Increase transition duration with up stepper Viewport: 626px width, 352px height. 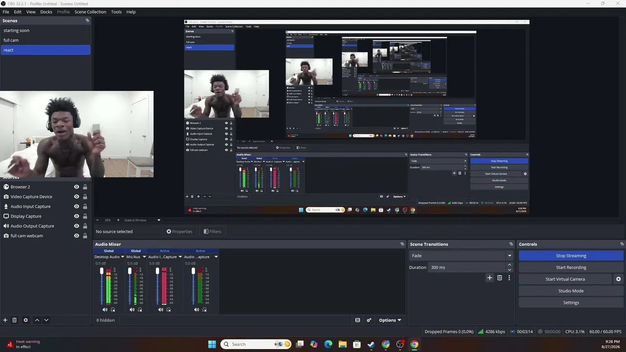[509, 265]
